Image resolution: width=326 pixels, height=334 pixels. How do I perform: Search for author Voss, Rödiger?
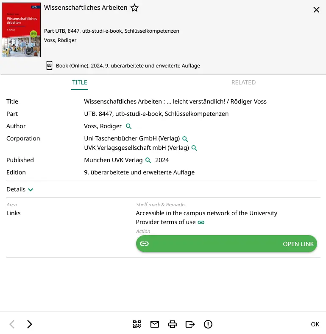click(129, 126)
